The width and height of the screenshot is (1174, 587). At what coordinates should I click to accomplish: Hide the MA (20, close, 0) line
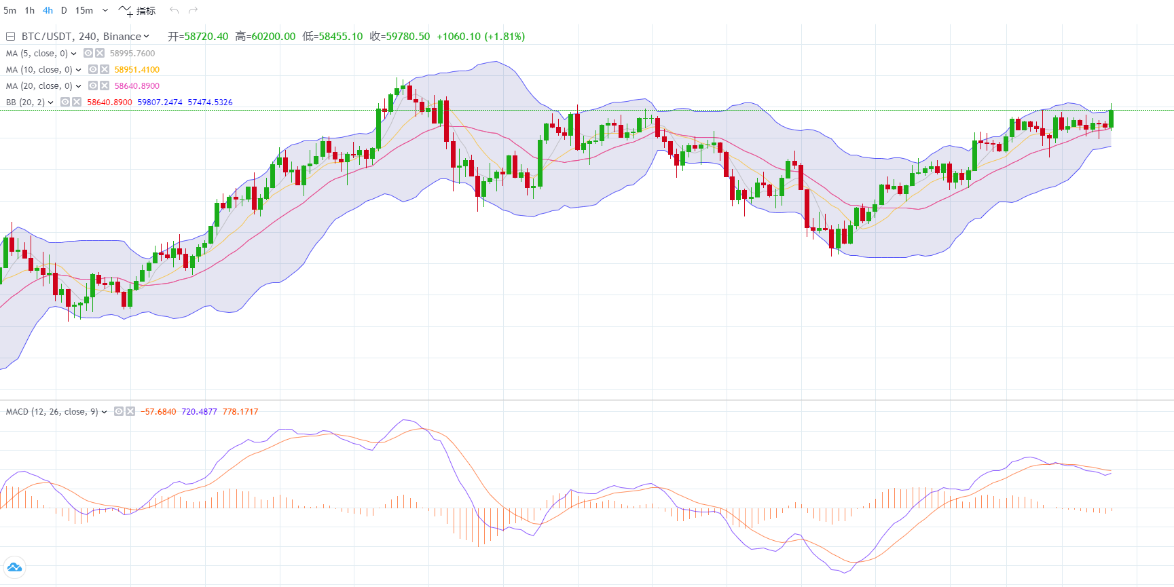click(x=93, y=86)
